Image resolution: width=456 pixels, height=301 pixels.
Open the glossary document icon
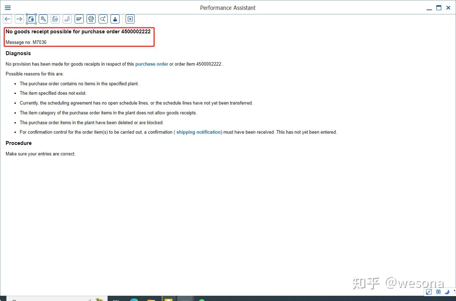[55, 19]
